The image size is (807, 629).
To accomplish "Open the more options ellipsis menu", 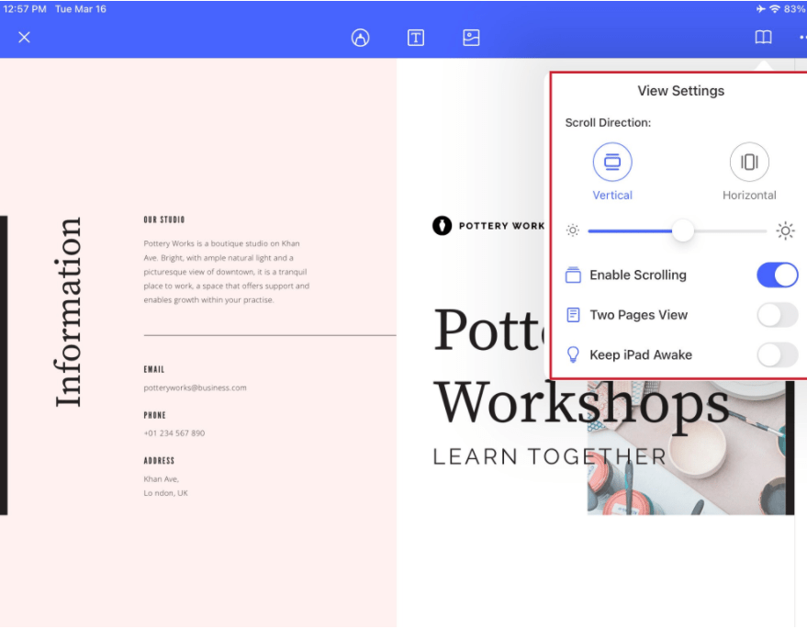I will (x=801, y=38).
